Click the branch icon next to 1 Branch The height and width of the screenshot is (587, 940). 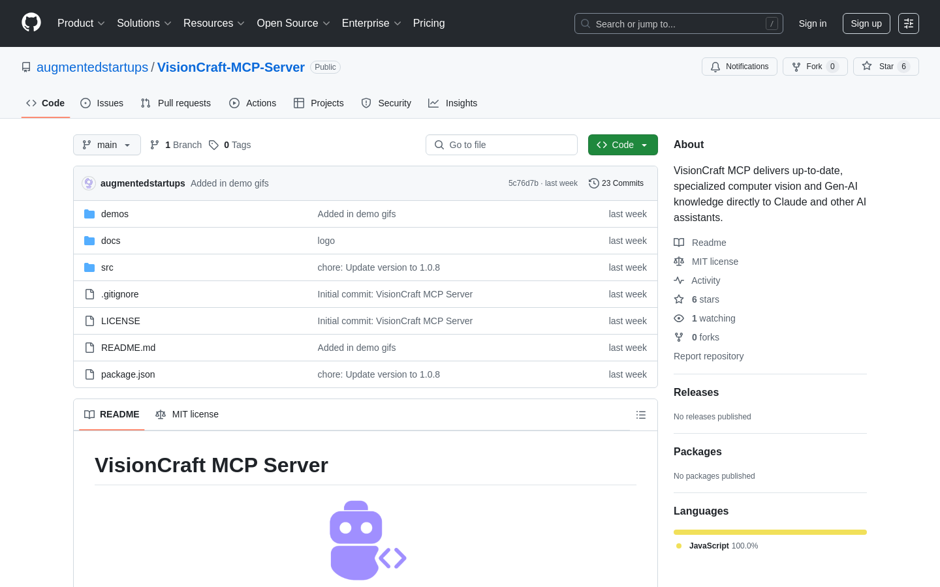tap(155, 145)
